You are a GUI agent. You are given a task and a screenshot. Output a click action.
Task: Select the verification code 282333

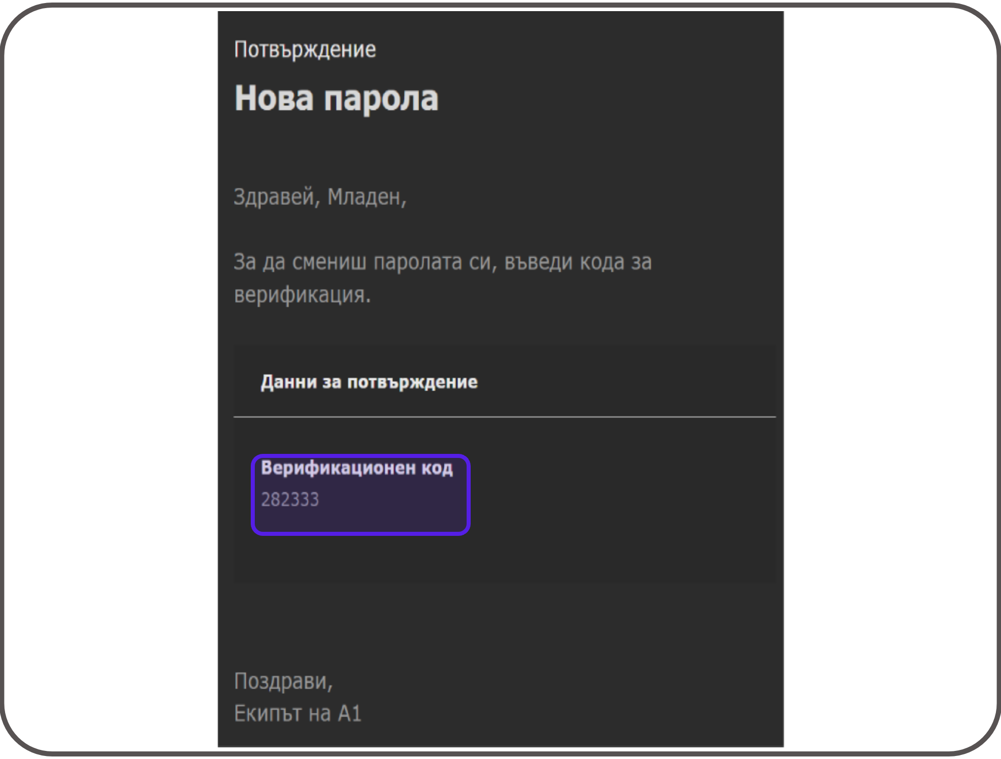[x=290, y=500]
